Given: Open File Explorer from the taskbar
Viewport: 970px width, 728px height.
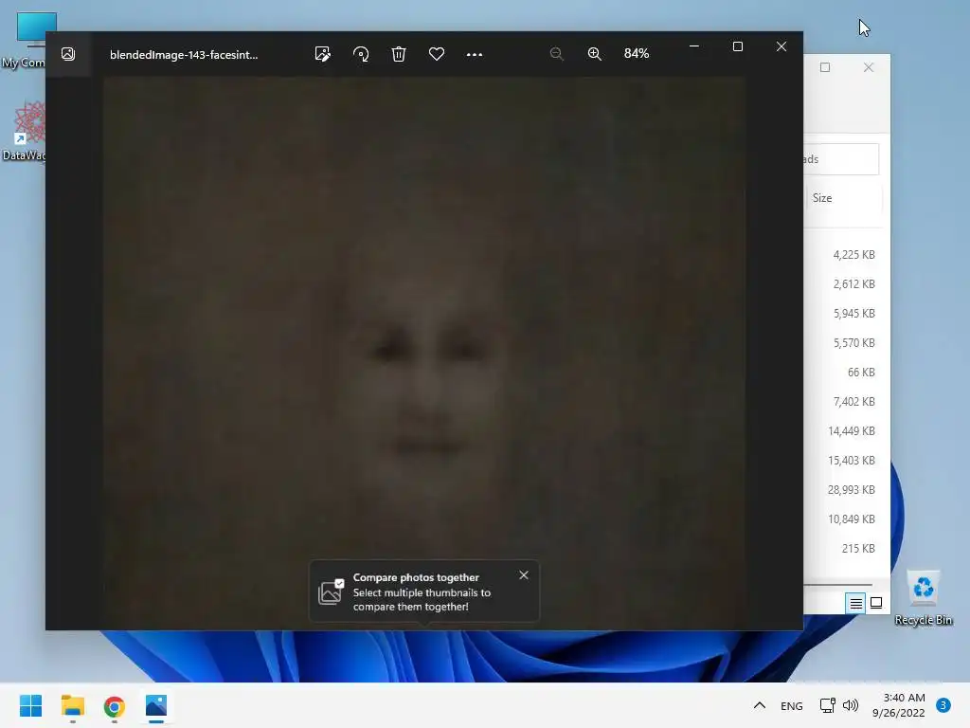Looking at the screenshot, I should coord(72,705).
